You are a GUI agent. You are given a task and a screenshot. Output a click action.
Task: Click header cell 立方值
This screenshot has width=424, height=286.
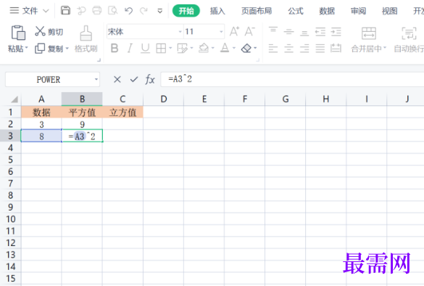(122, 112)
